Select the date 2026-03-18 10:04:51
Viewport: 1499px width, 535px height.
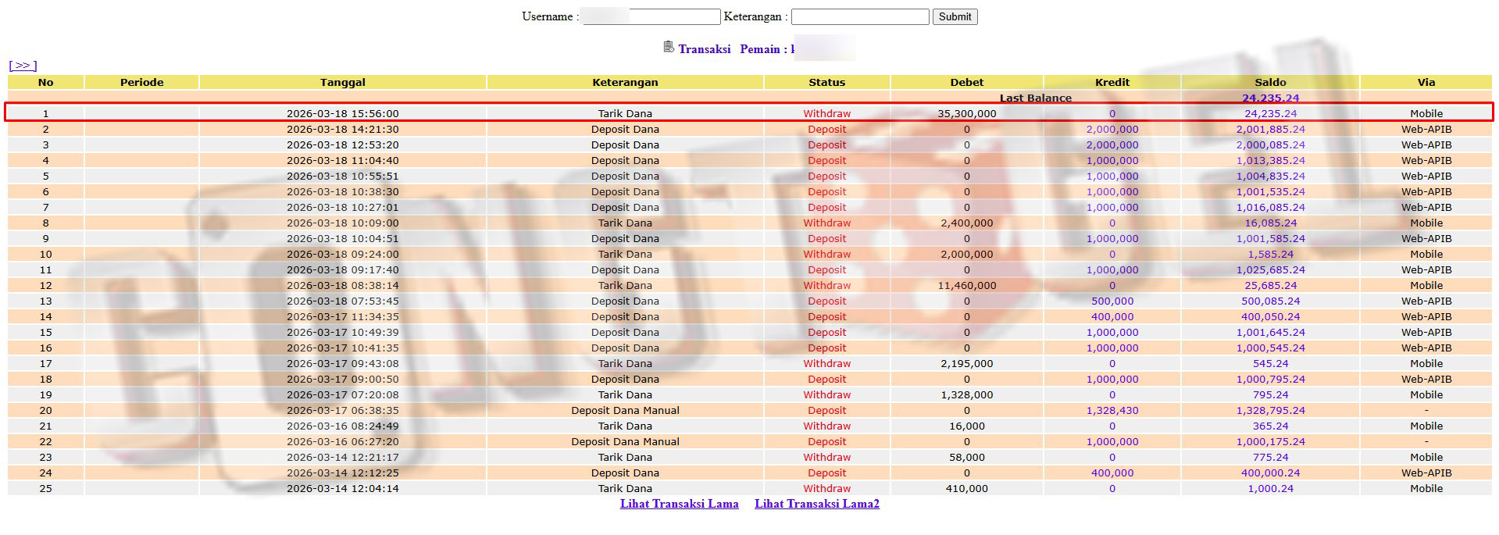tap(342, 238)
